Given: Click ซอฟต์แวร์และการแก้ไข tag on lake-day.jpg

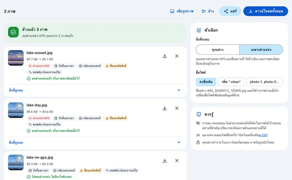Looking at the screenshot, I should click(44, 125).
